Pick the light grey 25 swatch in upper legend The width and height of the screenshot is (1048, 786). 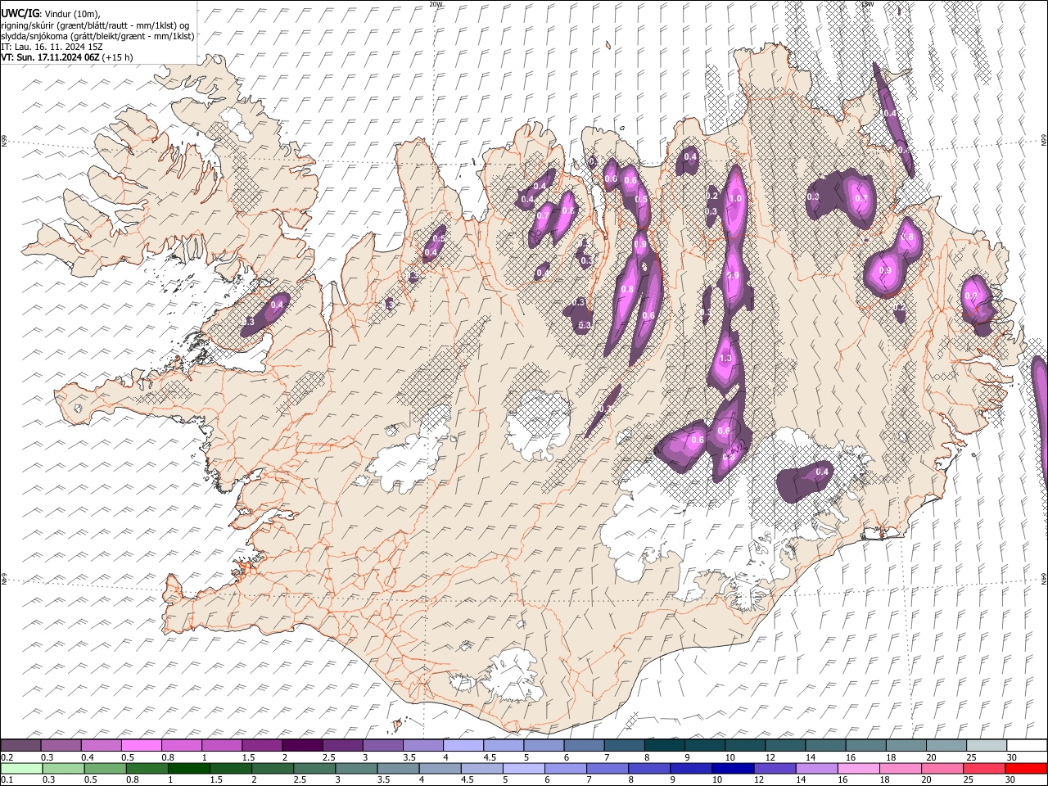click(987, 746)
